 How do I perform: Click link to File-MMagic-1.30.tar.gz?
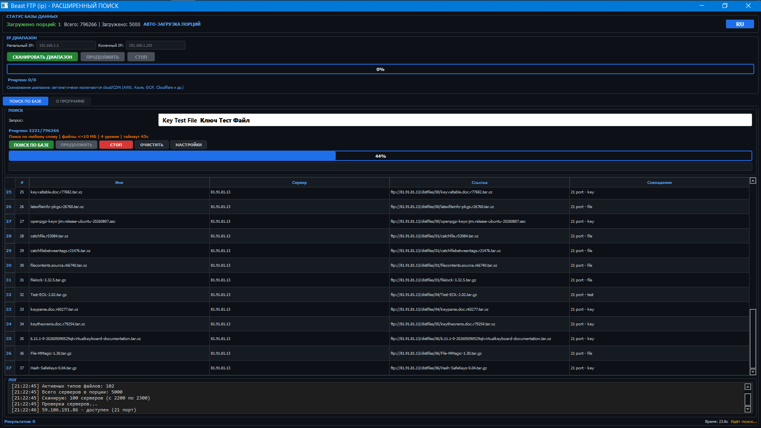[x=436, y=353]
